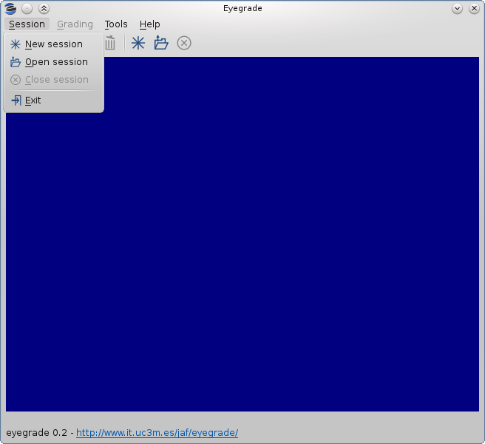Select the greyed Close session menu entry
Viewport: 485px width, 444px height.
click(x=54, y=80)
